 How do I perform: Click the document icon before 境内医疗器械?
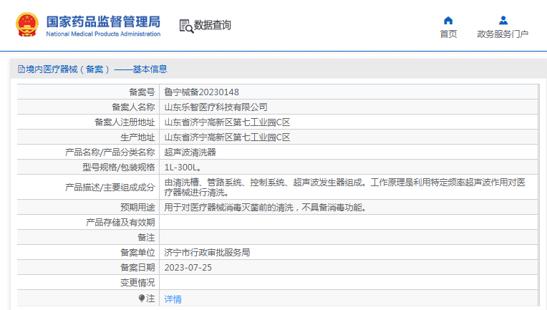[x=21, y=69]
